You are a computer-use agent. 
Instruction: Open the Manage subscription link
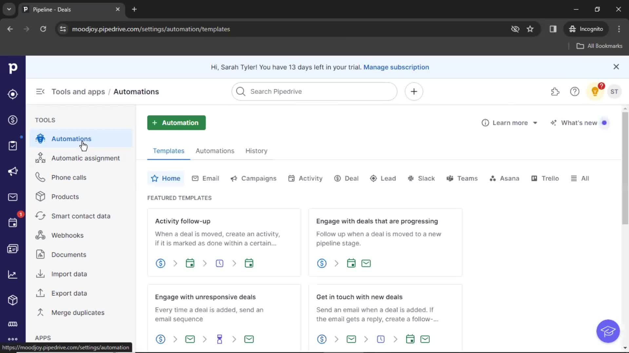396,67
